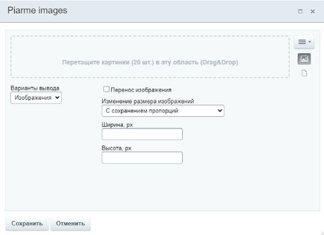The height and width of the screenshot is (235, 324).
Task: Click the 'Перетащите картинки (20 шт.)' hint text
Action: pyautogui.click(x=108, y=62)
